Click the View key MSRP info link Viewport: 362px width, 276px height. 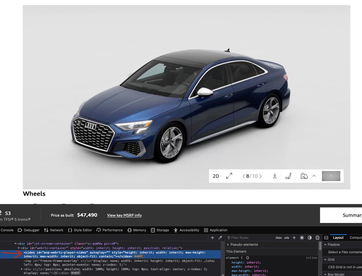click(124, 215)
